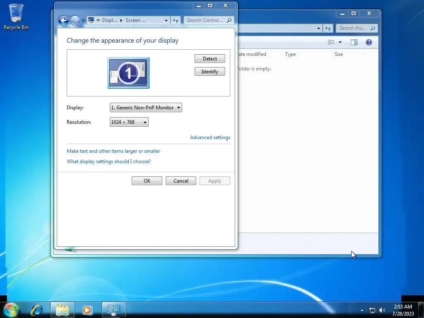Show hidden tray icons arrow
The width and height of the screenshot is (424, 318).
tap(362, 310)
